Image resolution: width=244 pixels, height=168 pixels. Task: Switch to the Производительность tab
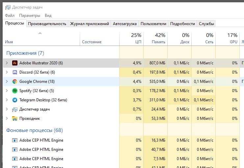[47, 24]
